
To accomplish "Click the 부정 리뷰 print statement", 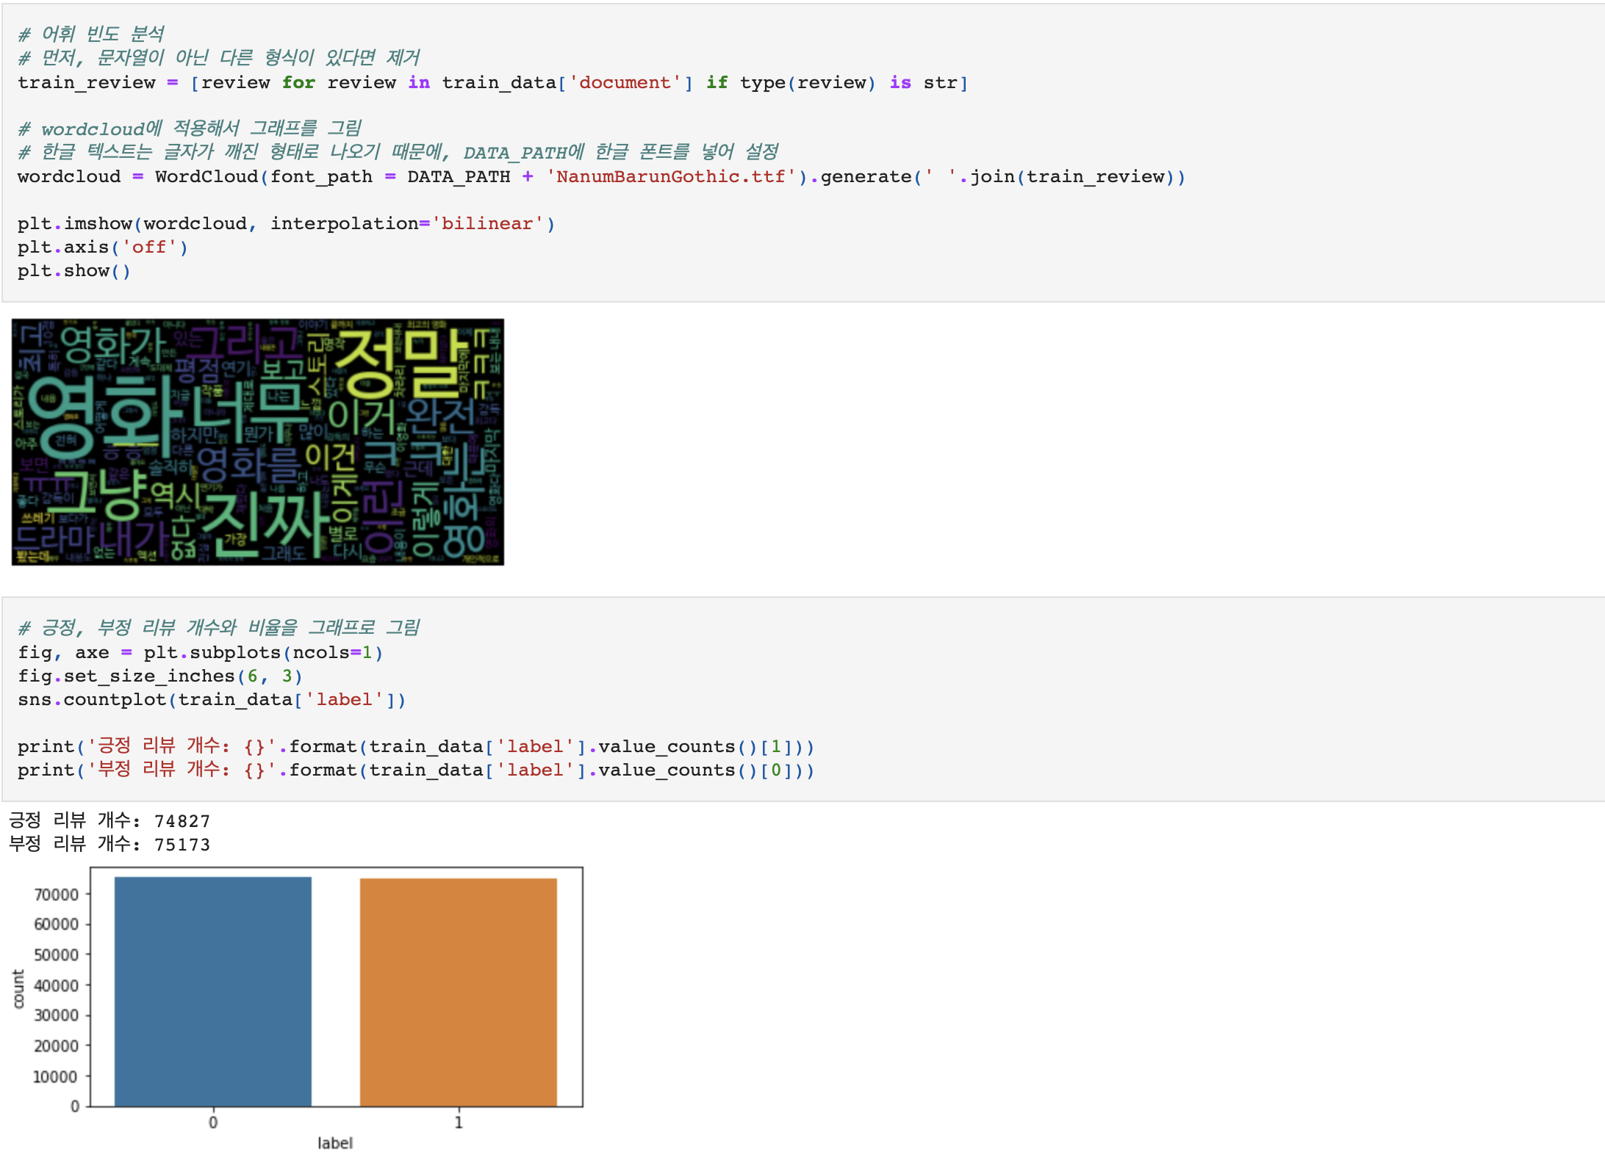I will click(x=415, y=770).
